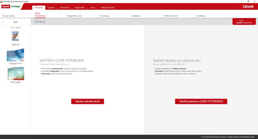Image resolution: width=258 pixels, height=139 pixels.
Task: Open the Fotodárky category
Action: [200, 16]
